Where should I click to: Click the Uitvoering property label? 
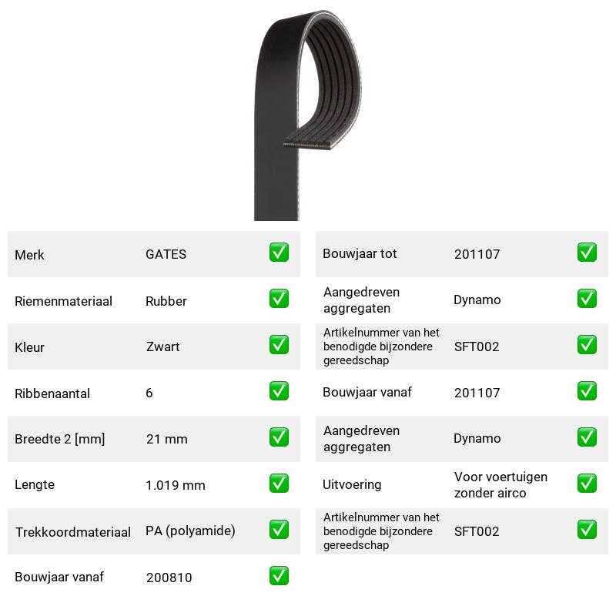[x=352, y=485]
